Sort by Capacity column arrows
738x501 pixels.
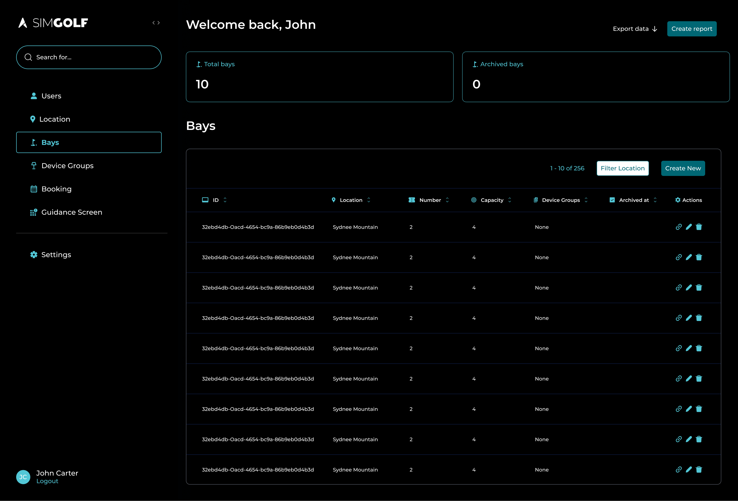[510, 200]
